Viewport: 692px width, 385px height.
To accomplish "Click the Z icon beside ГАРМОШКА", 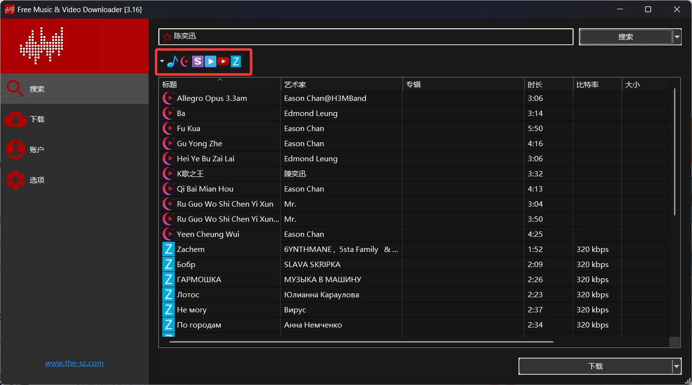I will tap(168, 280).
